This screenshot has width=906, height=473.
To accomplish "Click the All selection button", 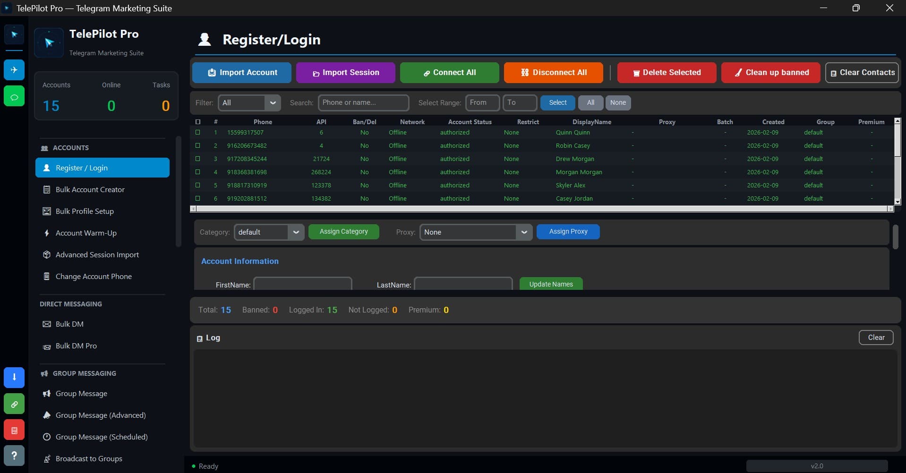I will coord(591,103).
